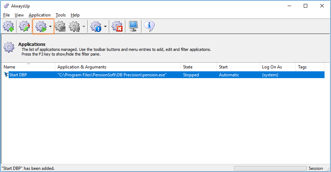
Task: Click the Automatic start cell
Action: (x=229, y=75)
